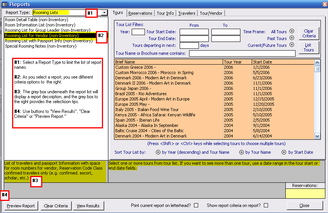
Task: Sort tour list by Start Date
Action: [x=283, y=153]
